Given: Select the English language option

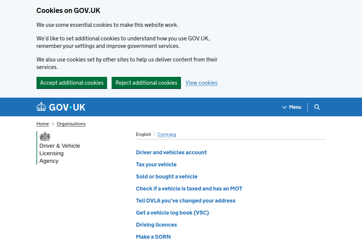Looking at the screenshot, I should (143, 134).
